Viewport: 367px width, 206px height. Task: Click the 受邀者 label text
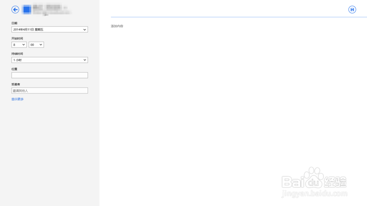[x=16, y=84]
